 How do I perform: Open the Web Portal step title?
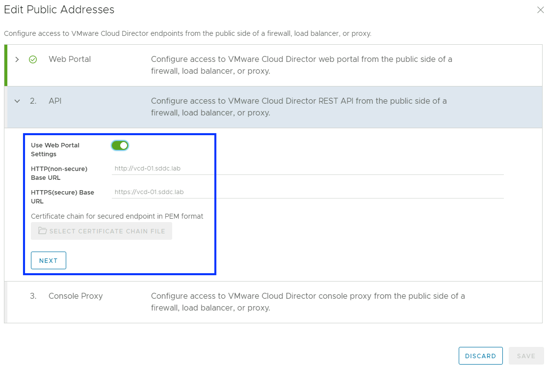point(70,59)
